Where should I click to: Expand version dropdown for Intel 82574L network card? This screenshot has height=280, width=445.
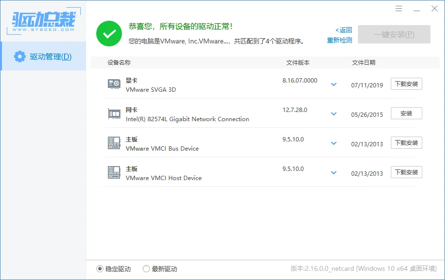point(333,113)
